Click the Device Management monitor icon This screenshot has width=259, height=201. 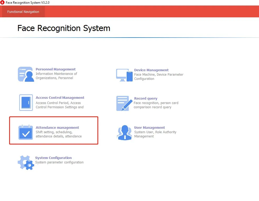tap(124, 75)
